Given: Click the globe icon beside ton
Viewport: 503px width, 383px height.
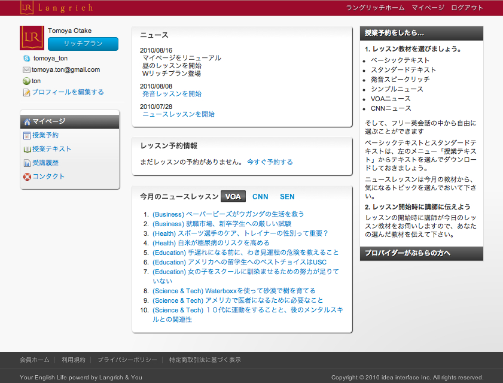Looking at the screenshot, I should point(27,81).
